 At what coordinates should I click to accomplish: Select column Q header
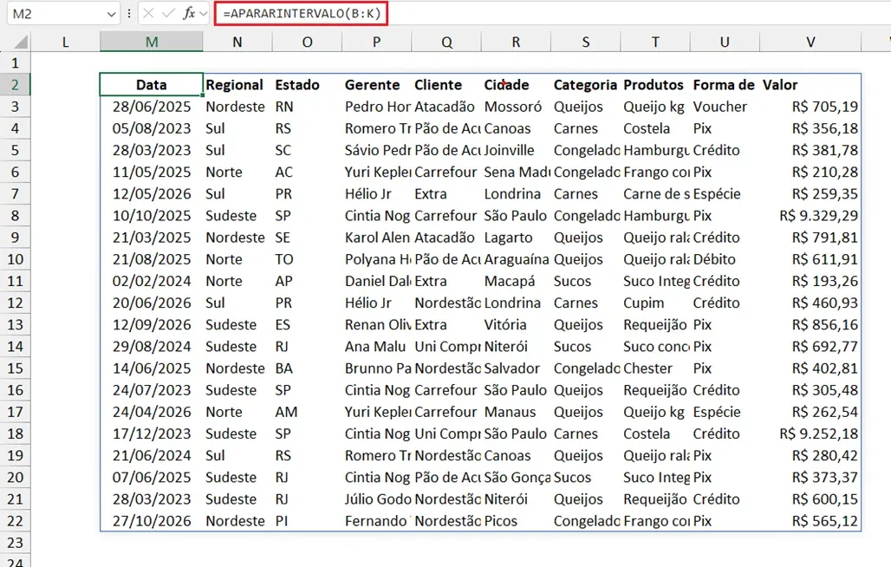[446, 42]
